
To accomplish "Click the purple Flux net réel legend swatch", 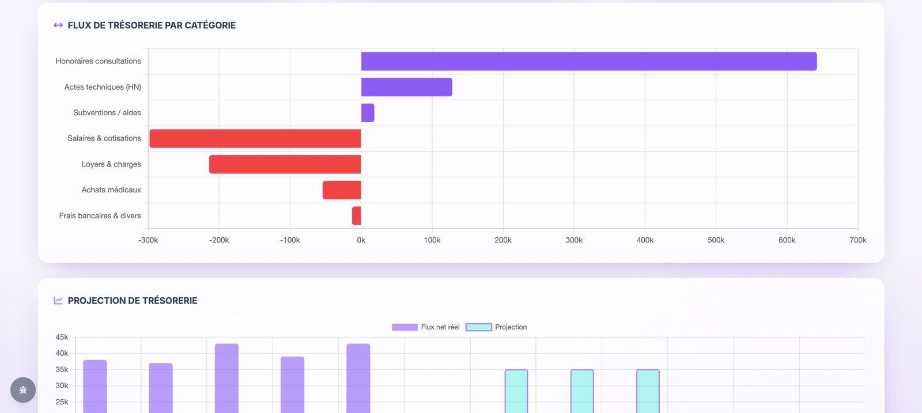I will 405,327.
